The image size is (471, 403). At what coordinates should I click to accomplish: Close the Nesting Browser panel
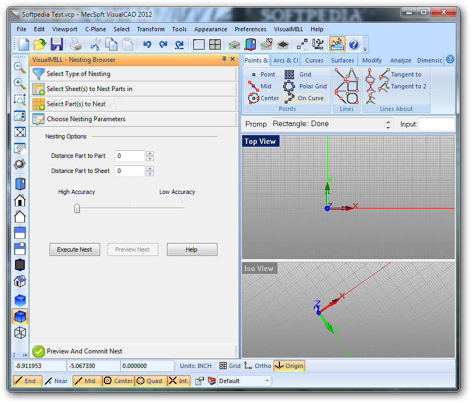(x=233, y=59)
